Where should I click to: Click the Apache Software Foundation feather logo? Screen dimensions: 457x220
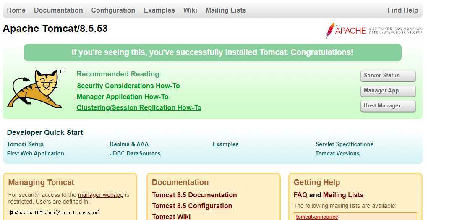374,31
